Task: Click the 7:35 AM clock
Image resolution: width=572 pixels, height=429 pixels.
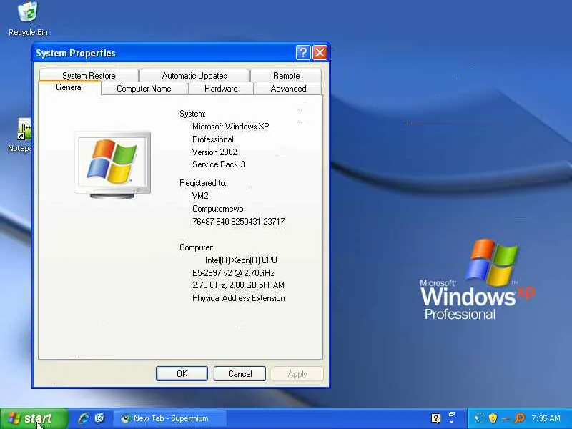Action: click(546, 418)
